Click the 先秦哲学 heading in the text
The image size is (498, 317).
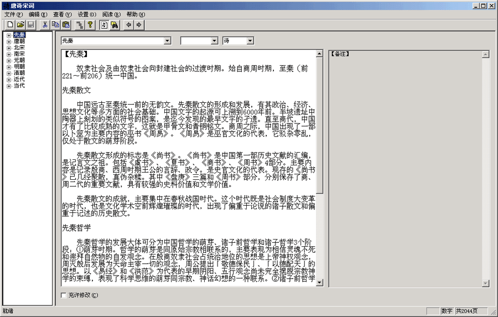pyautogui.click(x=76, y=227)
